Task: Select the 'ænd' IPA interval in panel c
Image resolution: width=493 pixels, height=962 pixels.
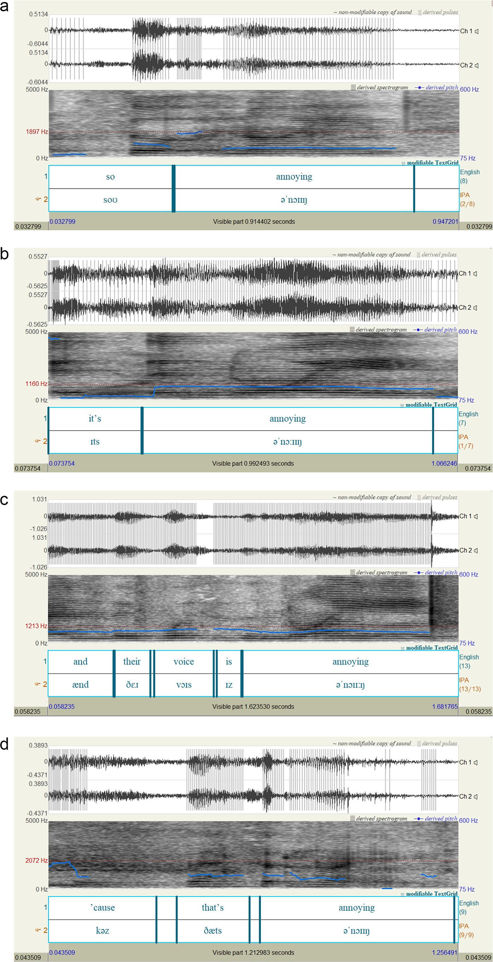Action: [81, 685]
